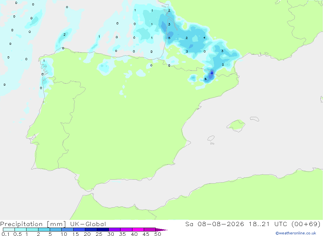Viewport: 323px width, 236px height.
Task: Click the 30–35 mm purple legend swatch
Action: point(115,230)
